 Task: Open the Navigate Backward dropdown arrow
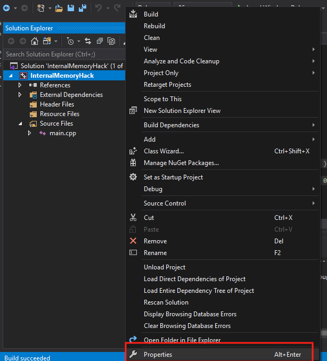[x=15, y=9]
